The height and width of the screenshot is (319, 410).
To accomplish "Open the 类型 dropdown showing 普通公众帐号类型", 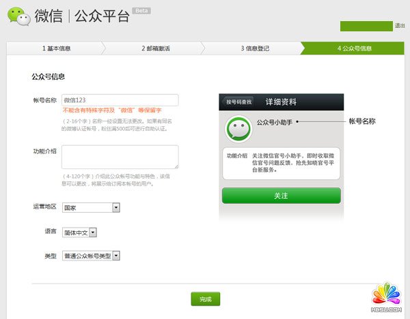I will click(x=116, y=256).
